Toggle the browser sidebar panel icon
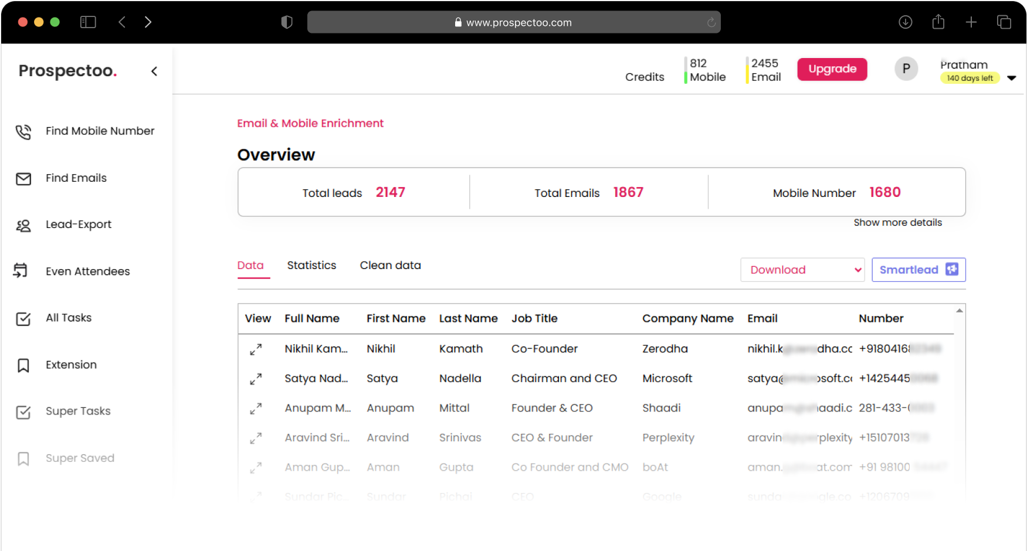Image resolution: width=1027 pixels, height=551 pixels. tap(88, 22)
